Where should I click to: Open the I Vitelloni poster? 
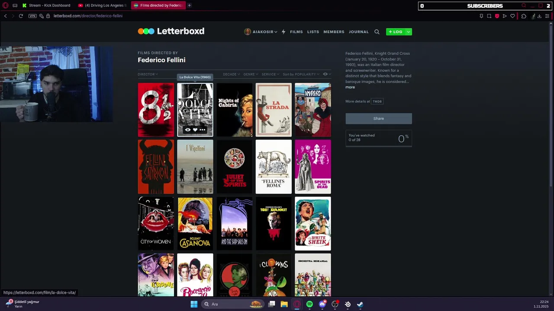click(195, 167)
